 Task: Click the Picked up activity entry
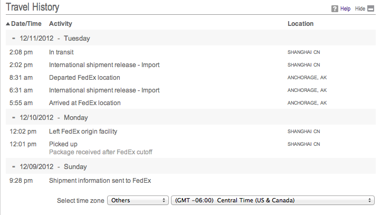tap(63, 144)
